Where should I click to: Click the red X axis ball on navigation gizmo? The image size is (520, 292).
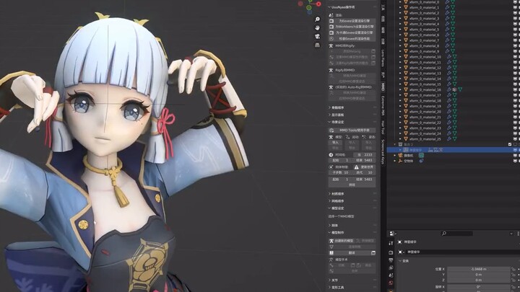318,4
